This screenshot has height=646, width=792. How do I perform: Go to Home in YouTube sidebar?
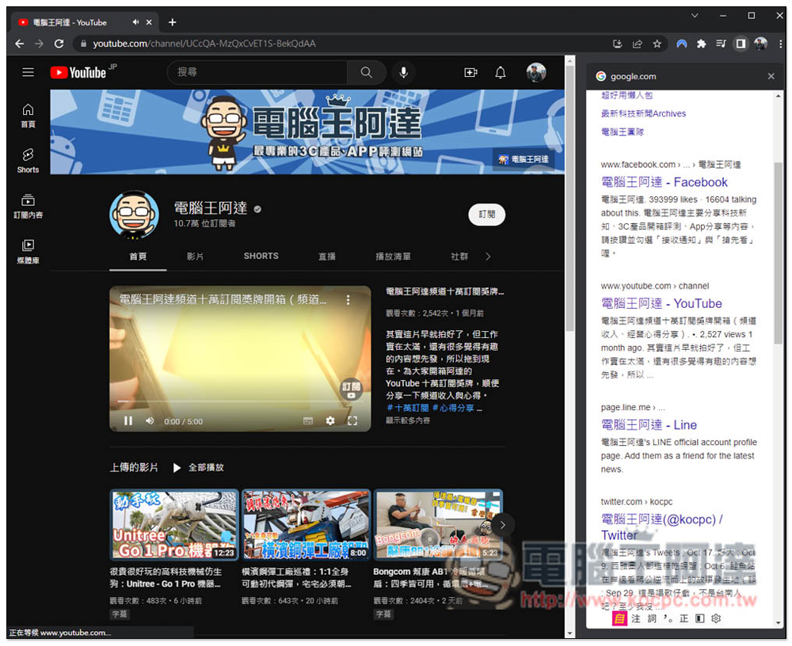click(x=29, y=116)
